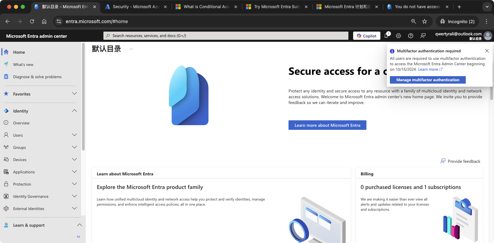Reload the page in browser toolbar

(x=32, y=21)
